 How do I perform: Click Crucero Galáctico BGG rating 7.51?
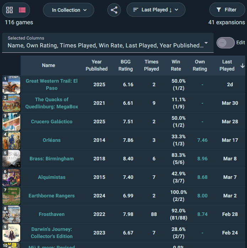pos(128,122)
